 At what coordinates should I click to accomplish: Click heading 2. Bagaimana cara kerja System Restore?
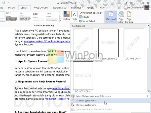[41, 82]
